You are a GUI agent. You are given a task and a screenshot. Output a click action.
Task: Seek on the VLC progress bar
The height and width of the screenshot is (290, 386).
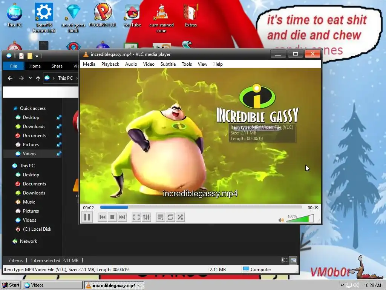(201, 207)
